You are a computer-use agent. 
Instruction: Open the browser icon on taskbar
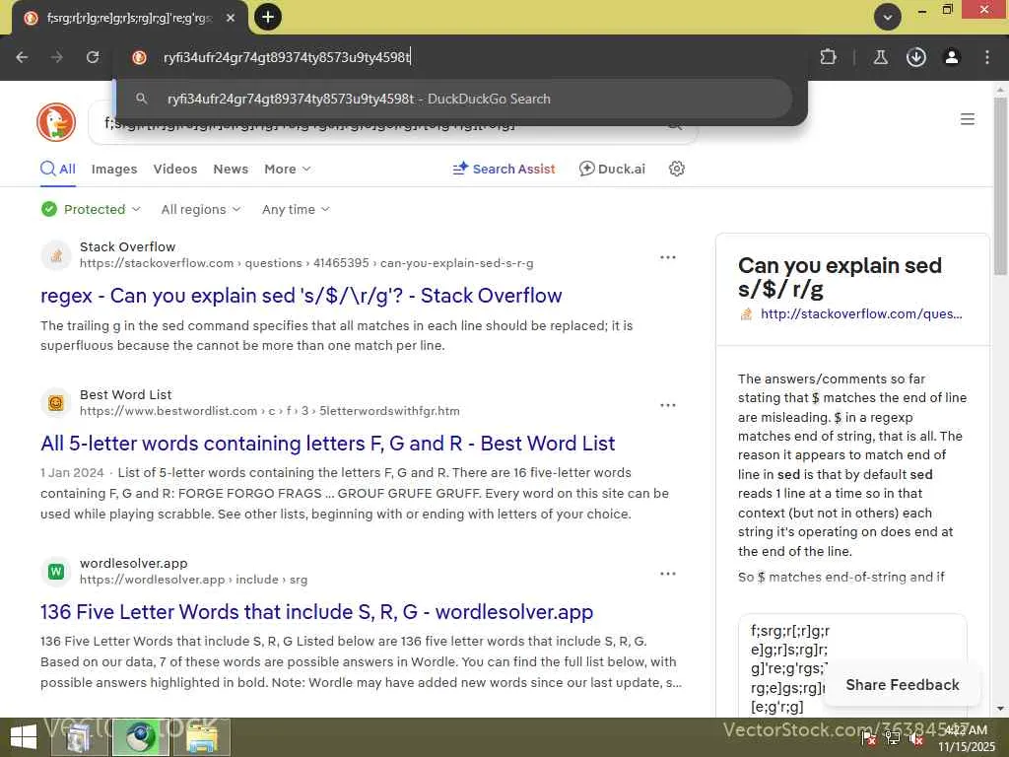pyautogui.click(x=141, y=737)
